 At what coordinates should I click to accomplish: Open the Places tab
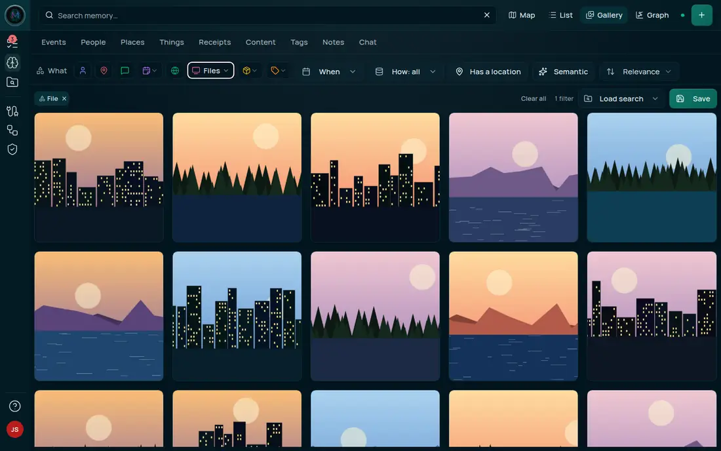(x=132, y=42)
